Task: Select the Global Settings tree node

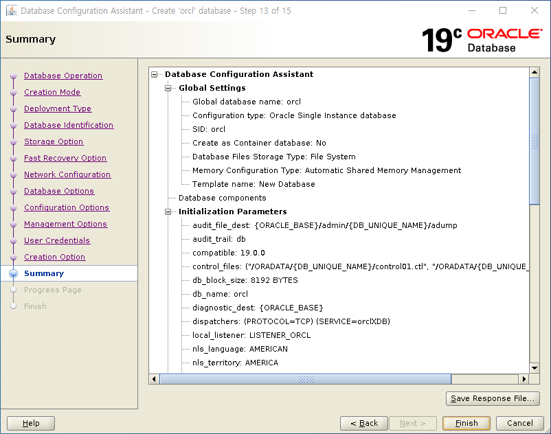Action: (212, 88)
